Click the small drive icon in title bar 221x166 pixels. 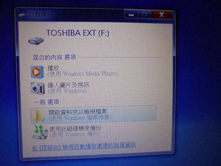pos(22,15)
